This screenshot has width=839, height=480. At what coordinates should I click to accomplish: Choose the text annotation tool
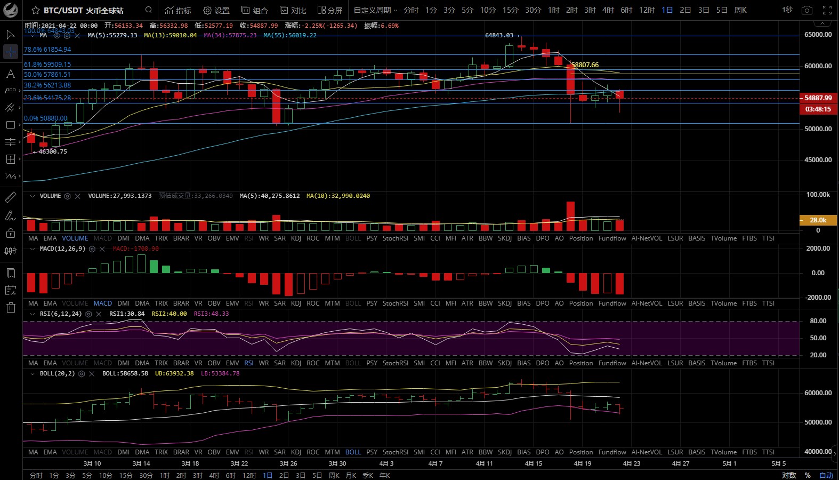point(10,74)
